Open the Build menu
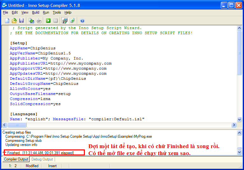Viewport: 244px width, 170px height. pos(36,12)
